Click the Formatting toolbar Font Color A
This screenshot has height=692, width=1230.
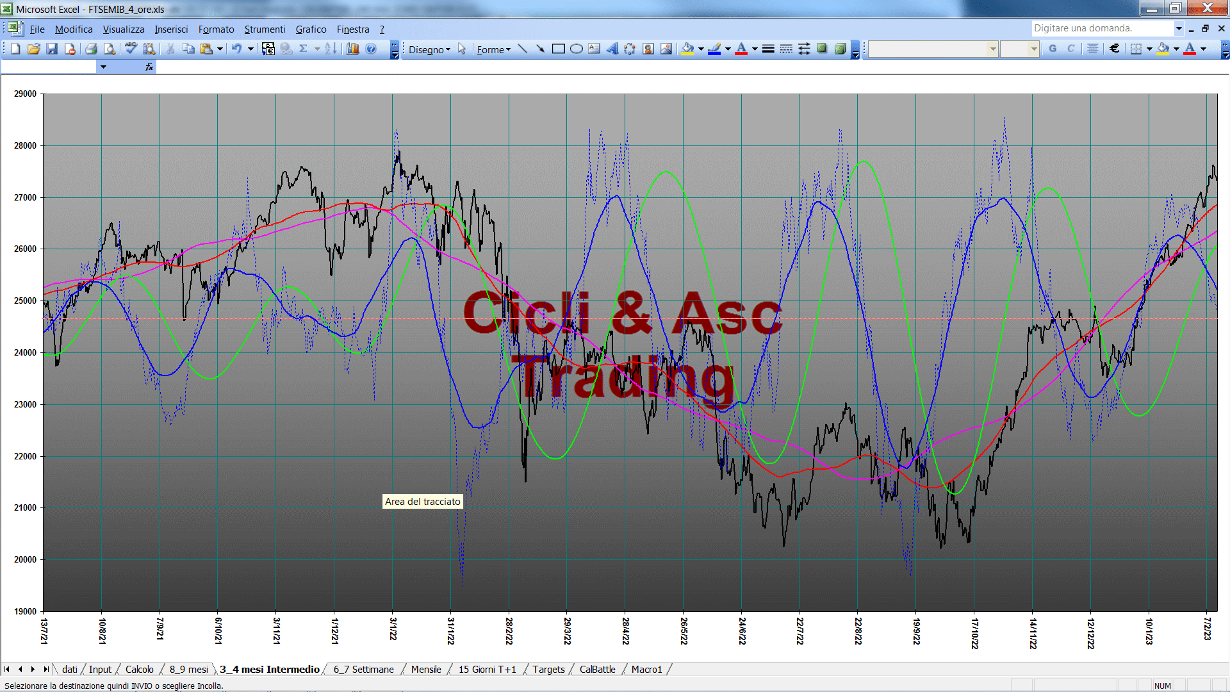click(x=1190, y=49)
